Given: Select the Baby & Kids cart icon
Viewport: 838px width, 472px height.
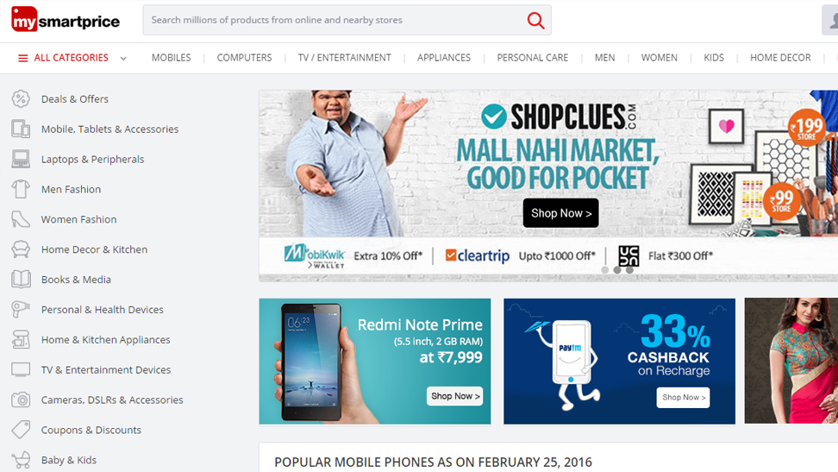Looking at the screenshot, I should coord(21,460).
